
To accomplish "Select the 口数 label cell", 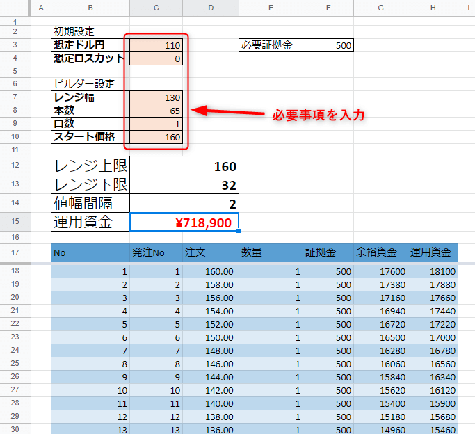I will [90, 124].
